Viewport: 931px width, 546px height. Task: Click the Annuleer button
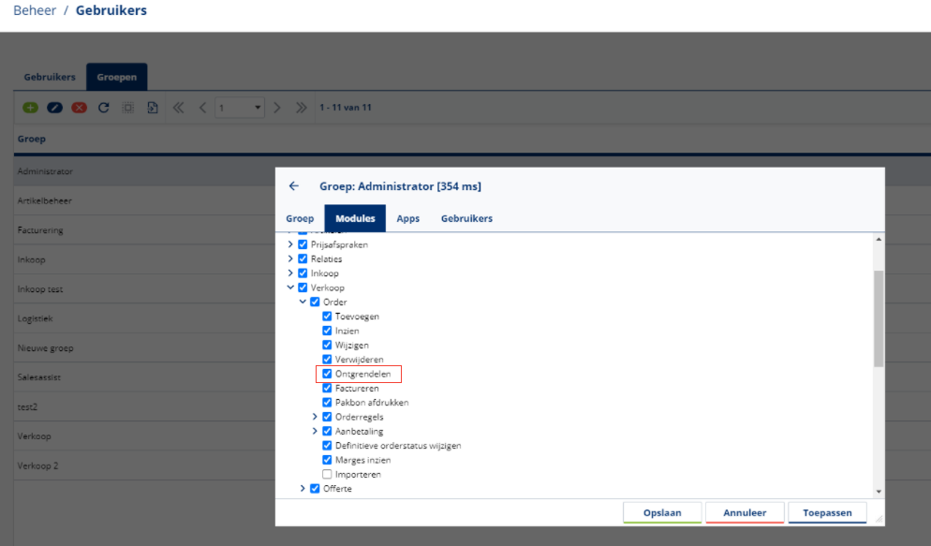click(x=745, y=513)
